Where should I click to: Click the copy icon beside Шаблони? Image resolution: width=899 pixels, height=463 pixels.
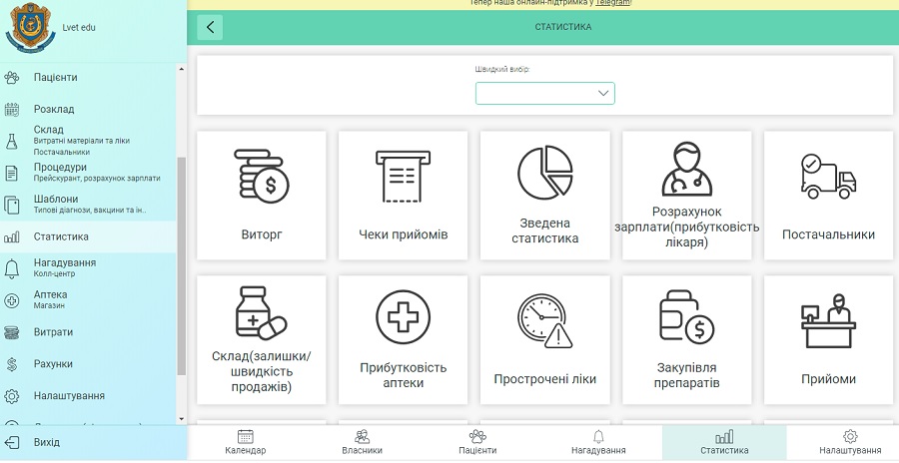pyautogui.click(x=11, y=205)
